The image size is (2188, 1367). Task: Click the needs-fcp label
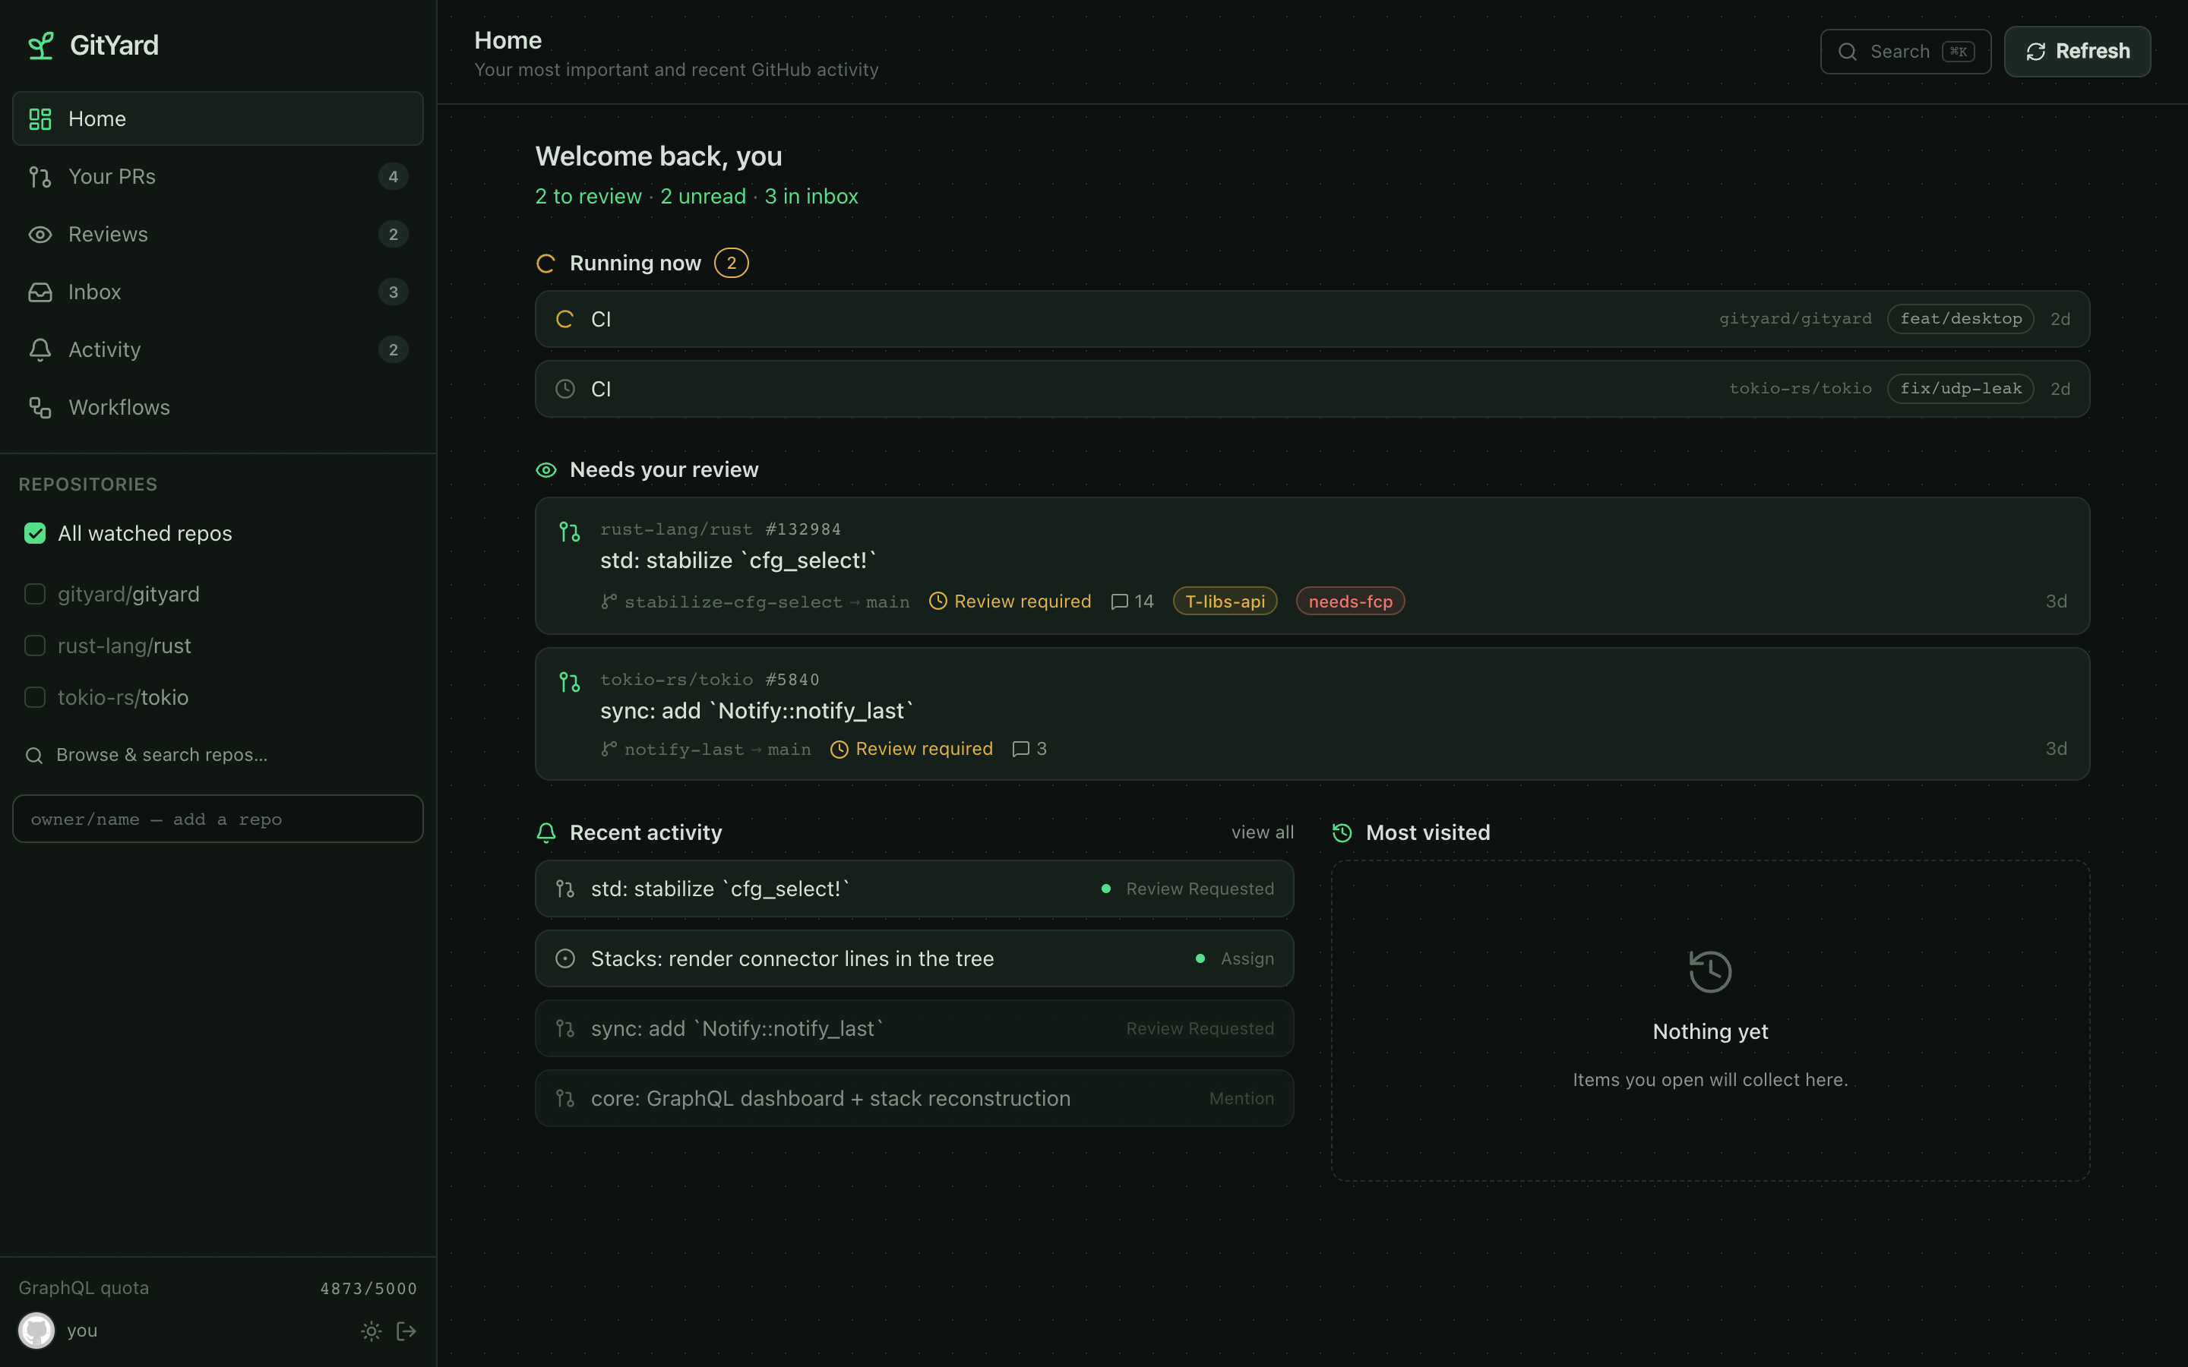[1350, 601]
